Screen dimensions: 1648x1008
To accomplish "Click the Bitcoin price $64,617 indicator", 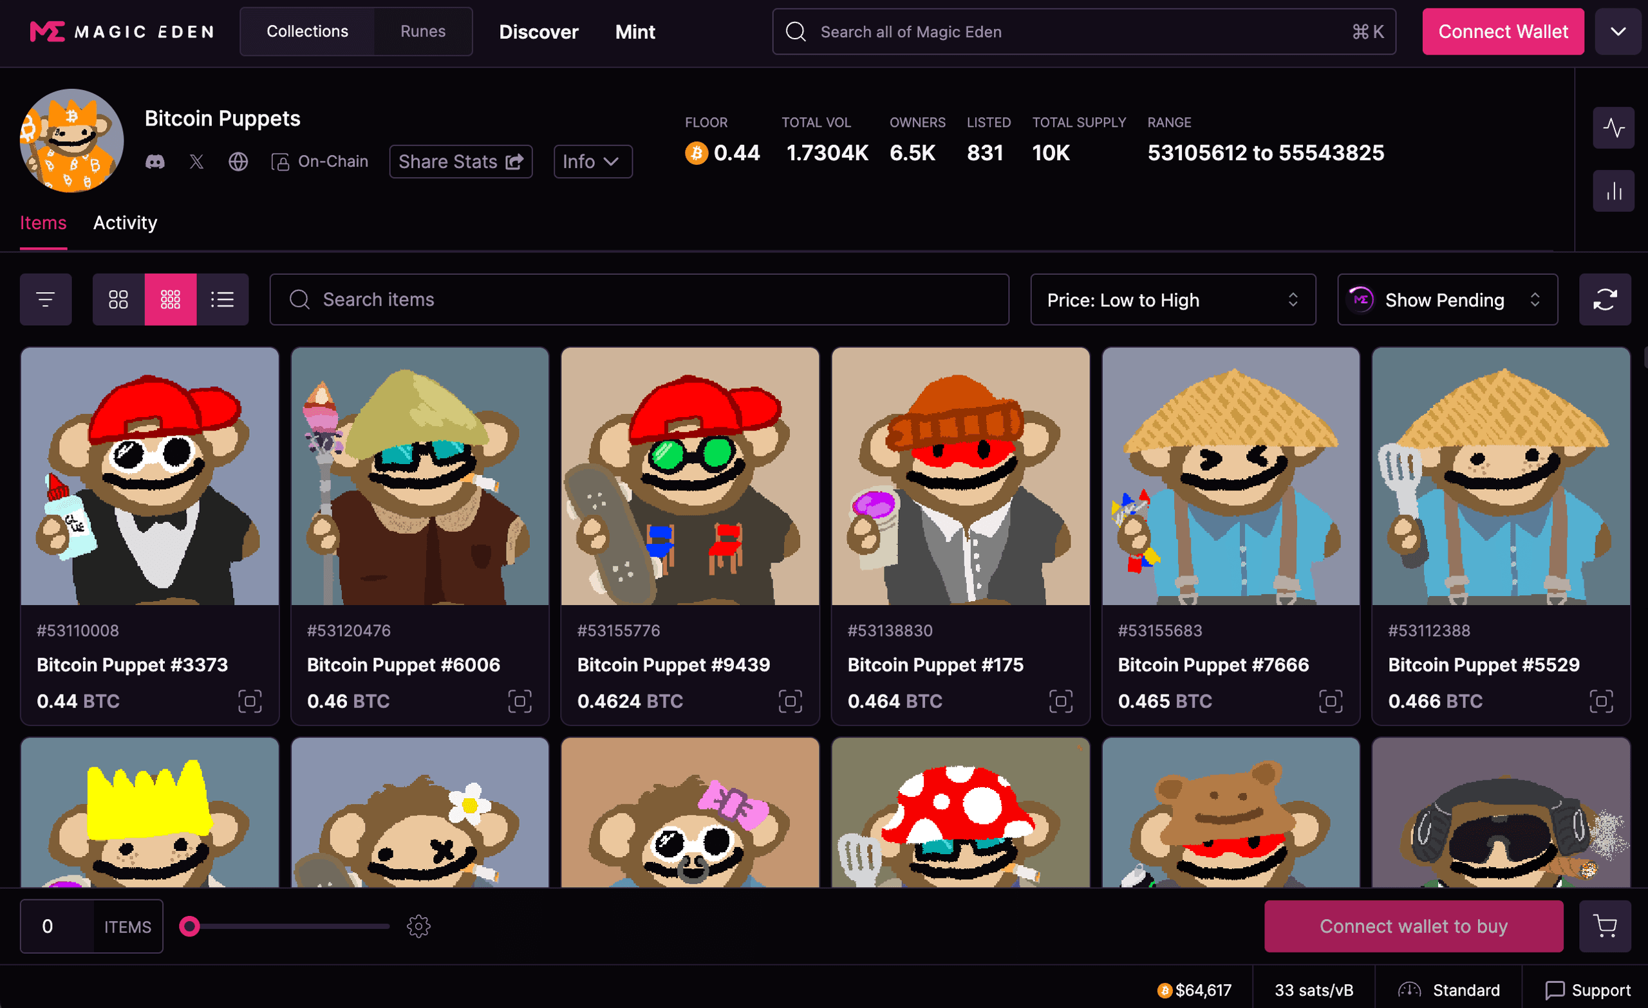I will pos(1195,990).
